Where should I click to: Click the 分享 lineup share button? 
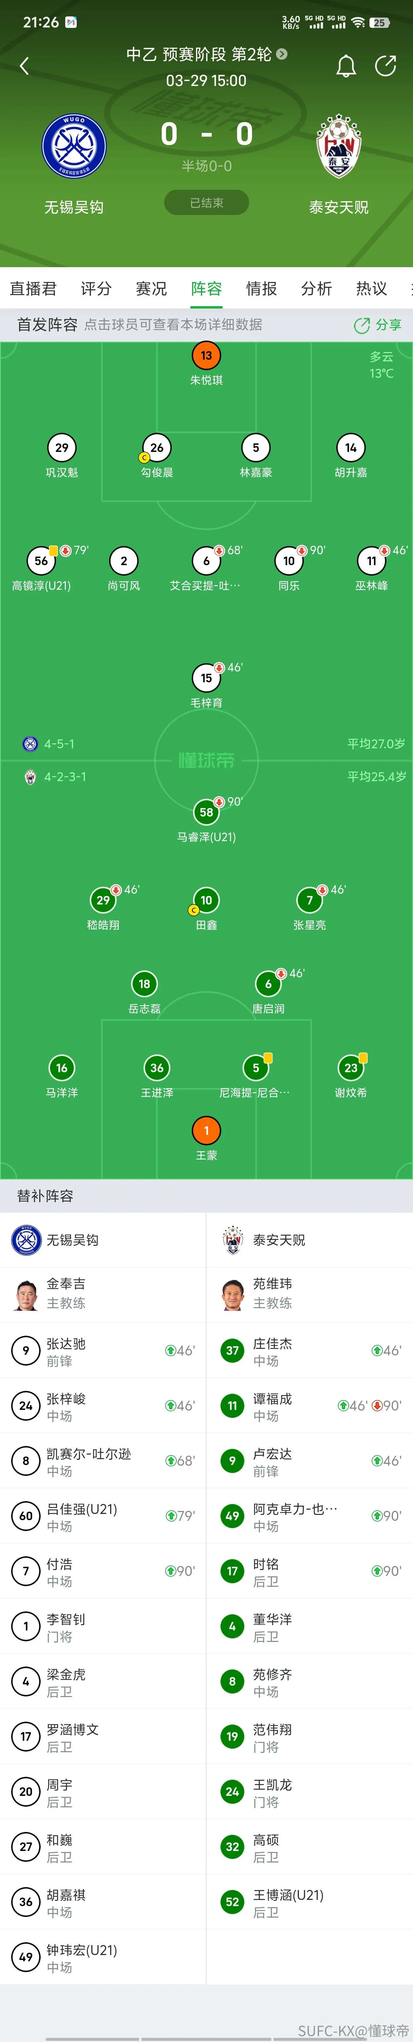[378, 325]
